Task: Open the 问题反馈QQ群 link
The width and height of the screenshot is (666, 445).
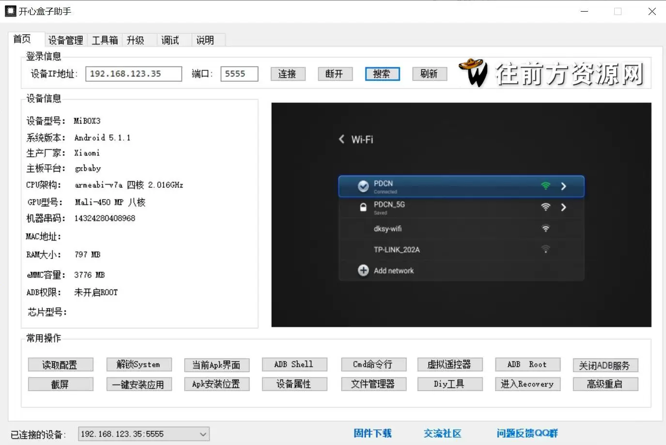Action: (527, 433)
